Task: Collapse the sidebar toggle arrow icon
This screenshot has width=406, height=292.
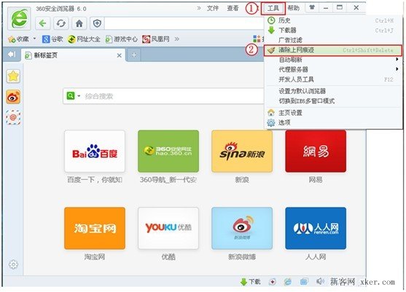Action: [x=12, y=55]
